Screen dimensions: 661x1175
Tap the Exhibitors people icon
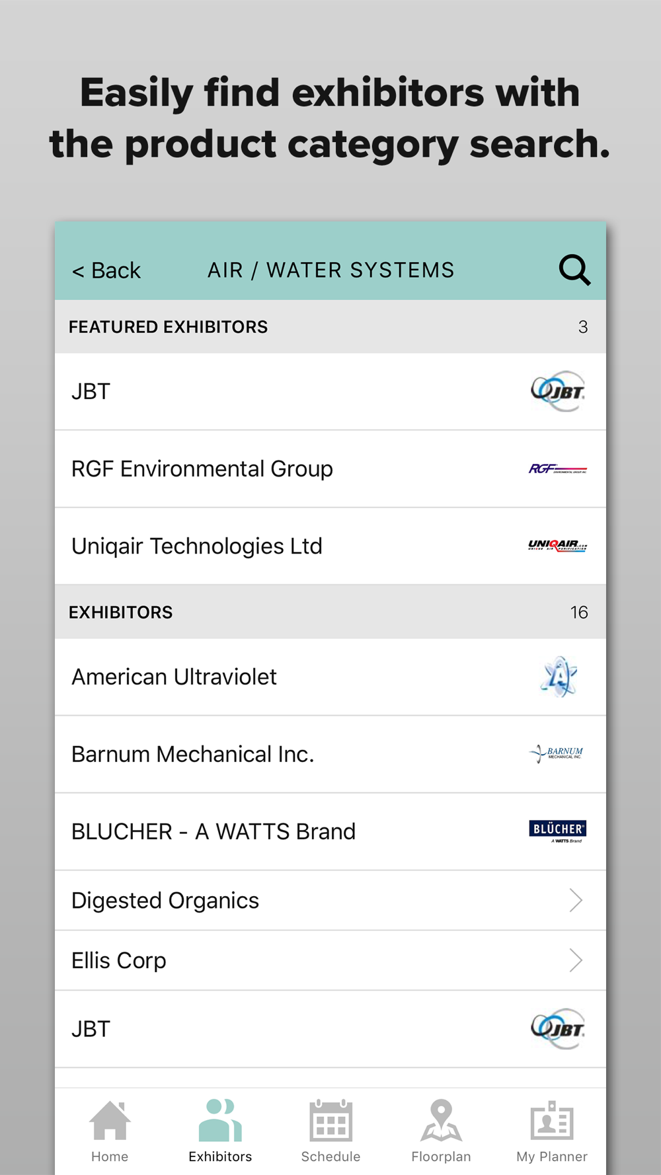(220, 1121)
